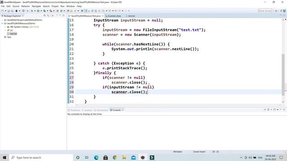Open the Mail app from the taskbar
The image size is (287, 161).
click(x=134, y=157)
